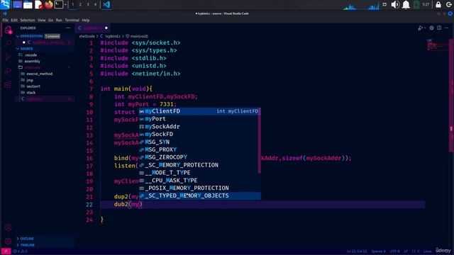Open the Selection menu
The width and height of the screenshot is (454, 255).
(x=28, y=21)
